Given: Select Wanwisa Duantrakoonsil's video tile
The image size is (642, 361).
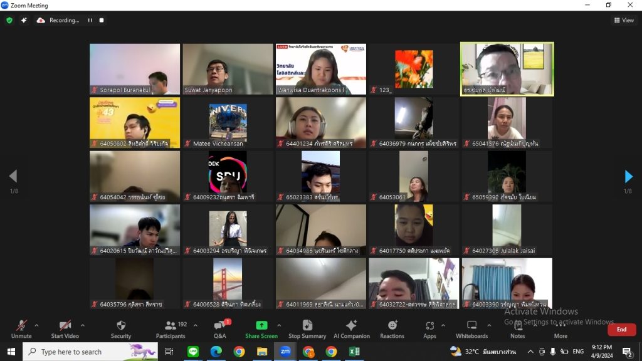Looking at the screenshot, I should tap(321, 69).
